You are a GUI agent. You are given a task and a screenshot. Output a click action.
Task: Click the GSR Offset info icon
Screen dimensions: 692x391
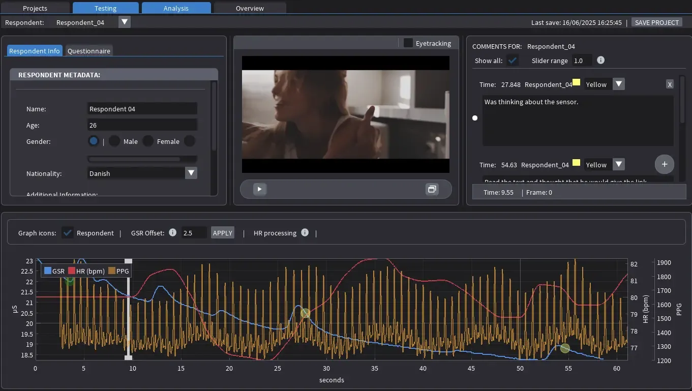(172, 232)
